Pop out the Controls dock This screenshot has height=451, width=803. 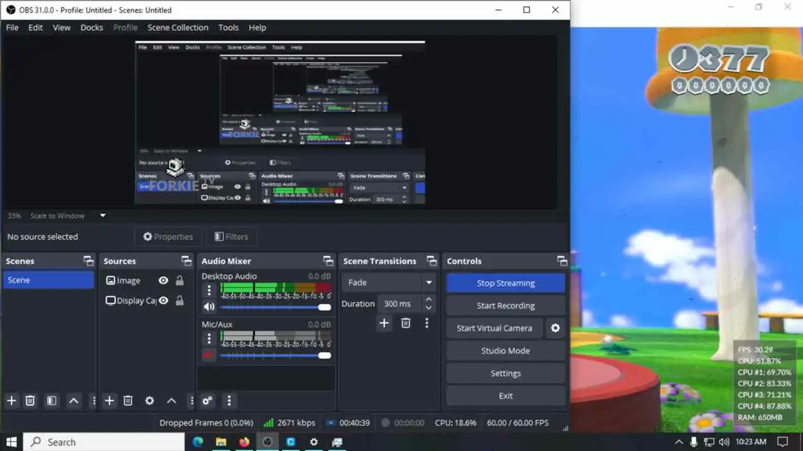[x=562, y=261]
